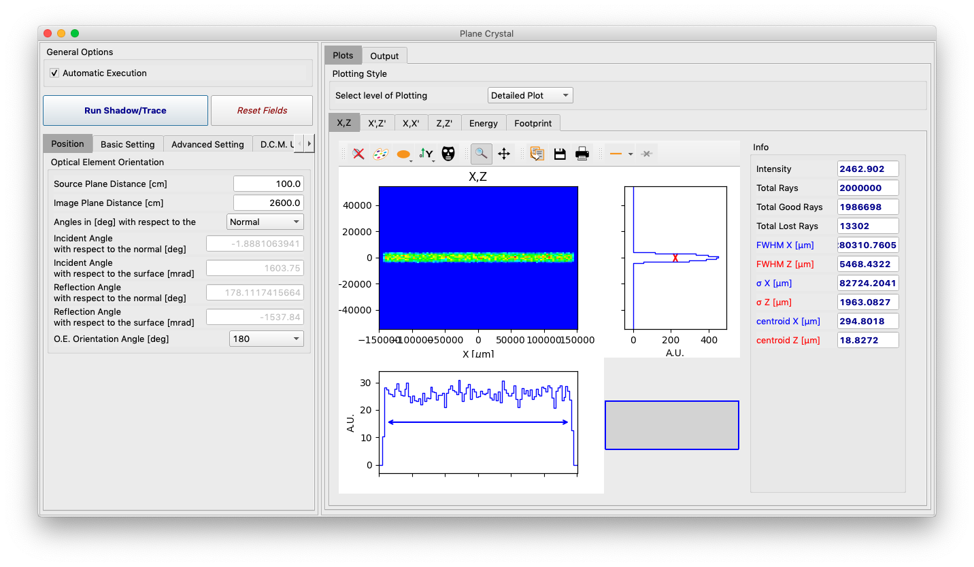Screen dimensions: 974x567
Task: Select the Zoom mode magnifier icon
Action: (x=481, y=154)
